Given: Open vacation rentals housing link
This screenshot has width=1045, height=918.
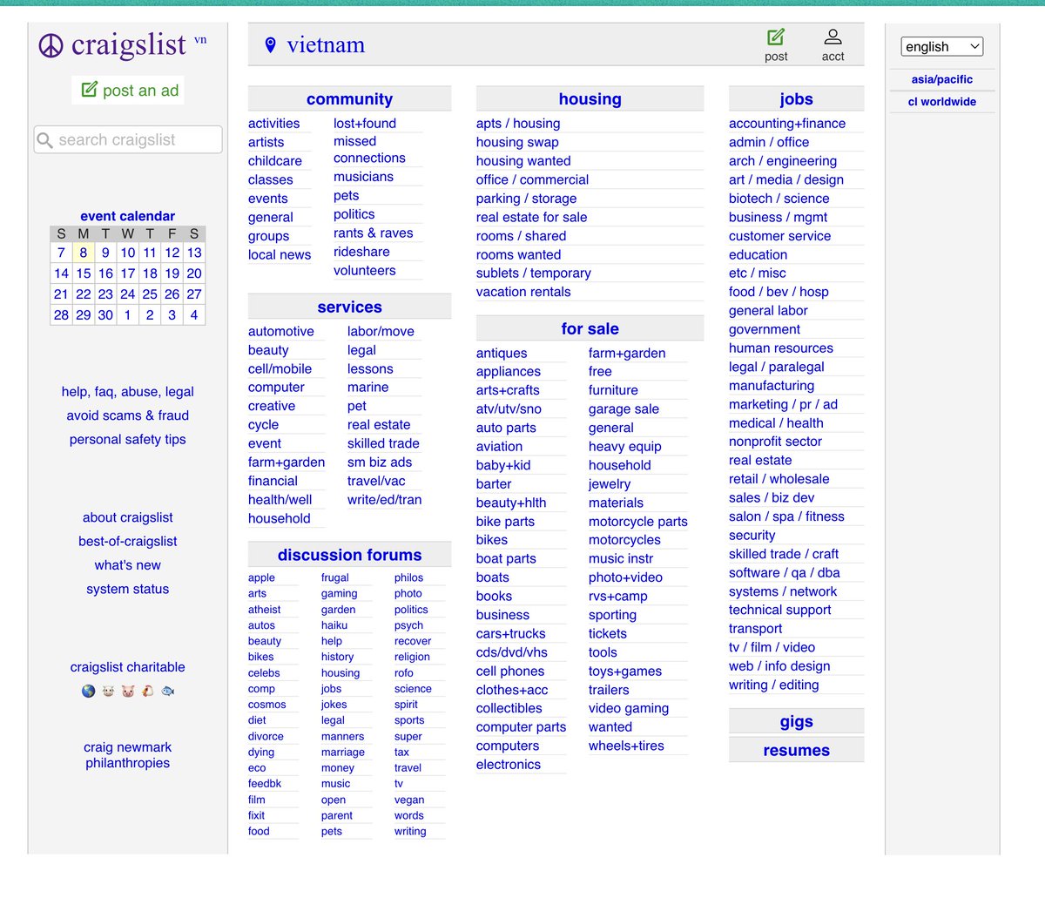Looking at the screenshot, I should (x=523, y=292).
